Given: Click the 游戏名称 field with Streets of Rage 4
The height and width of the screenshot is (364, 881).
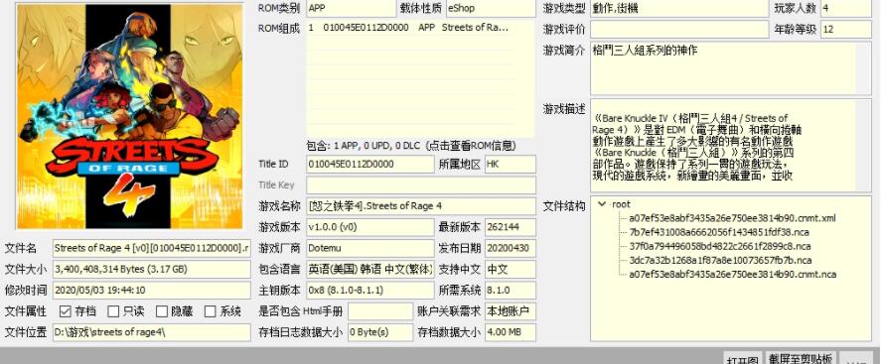Looking at the screenshot, I should tap(421, 206).
